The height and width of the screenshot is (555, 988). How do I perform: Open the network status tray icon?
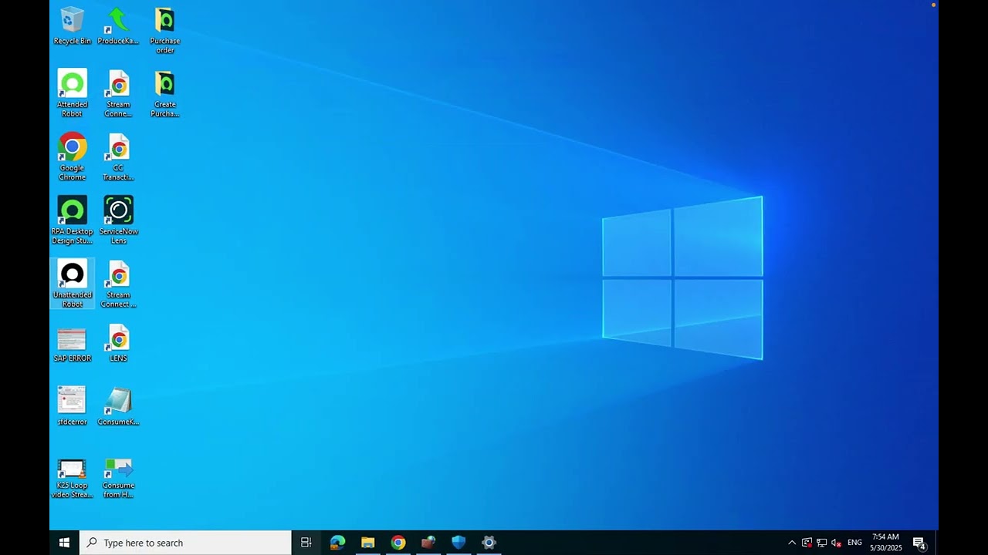tap(821, 543)
